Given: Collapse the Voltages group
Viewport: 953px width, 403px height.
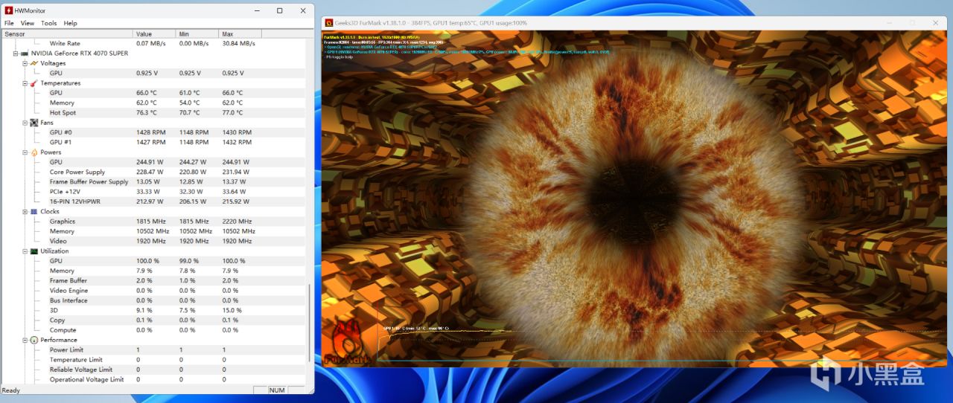Looking at the screenshot, I should 25,63.
